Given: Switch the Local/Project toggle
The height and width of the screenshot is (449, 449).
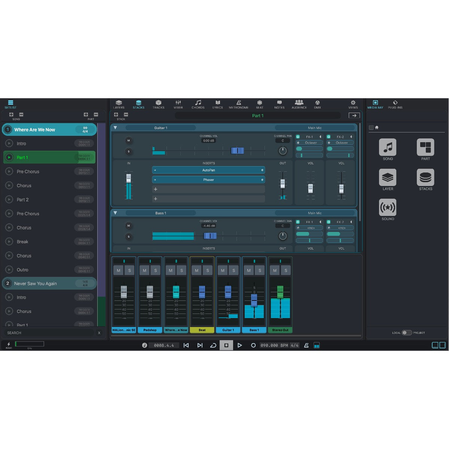Looking at the screenshot, I should click(407, 333).
